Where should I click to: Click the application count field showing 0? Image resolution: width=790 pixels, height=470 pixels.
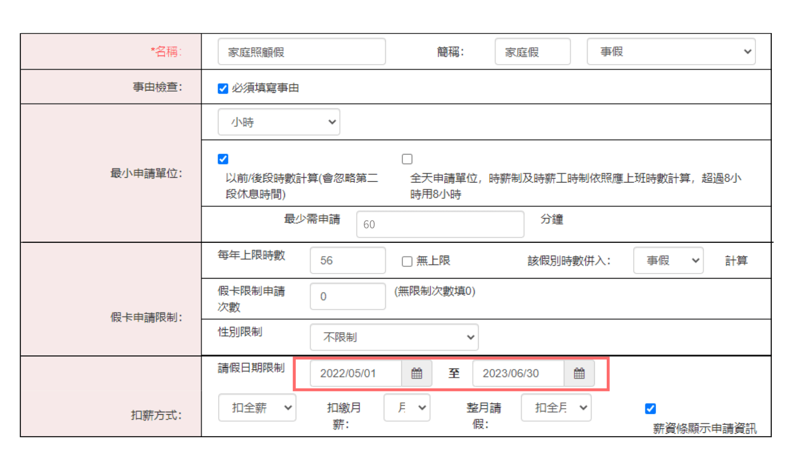coord(347,296)
